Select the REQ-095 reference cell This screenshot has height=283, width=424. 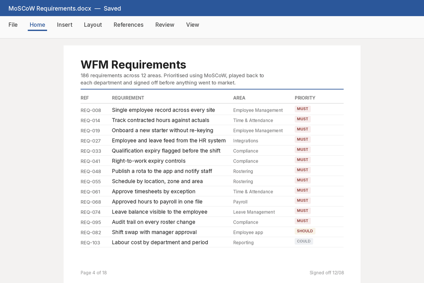(x=91, y=222)
